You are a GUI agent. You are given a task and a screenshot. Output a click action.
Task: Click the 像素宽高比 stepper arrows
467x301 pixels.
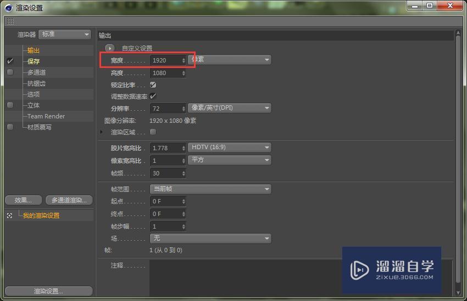[x=184, y=161]
